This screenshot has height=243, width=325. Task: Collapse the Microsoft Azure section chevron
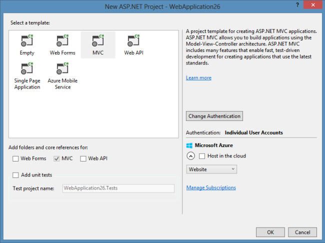[x=190, y=156]
